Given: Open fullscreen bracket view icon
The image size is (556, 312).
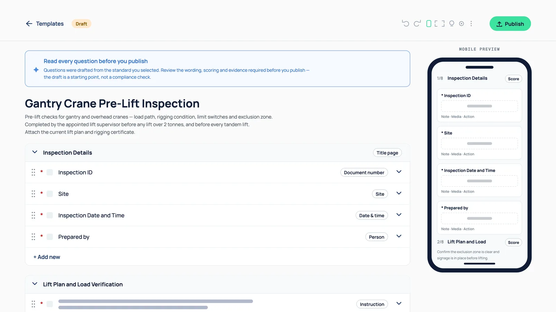Looking at the screenshot, I should coord(440,24).
